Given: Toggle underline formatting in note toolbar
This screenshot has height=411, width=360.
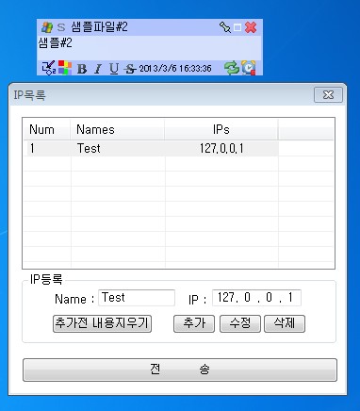Looking at the screenshot, I should (x=114, y=69).
